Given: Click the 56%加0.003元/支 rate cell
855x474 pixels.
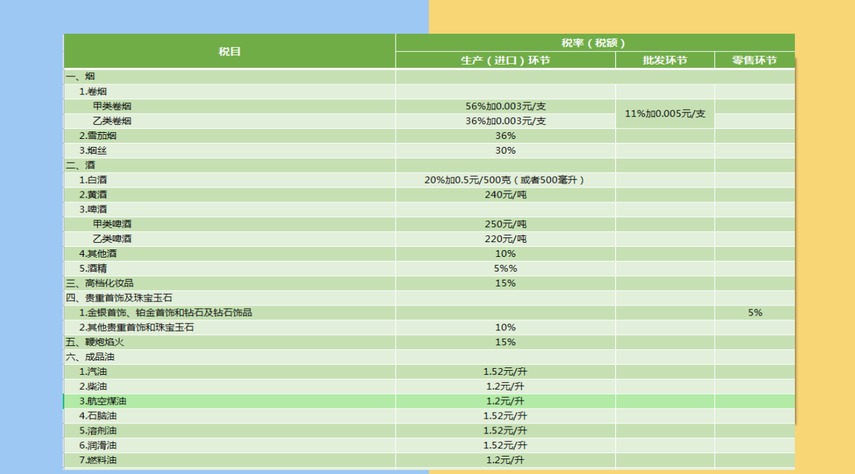Looking at the screenshot, I should point(504,106).
